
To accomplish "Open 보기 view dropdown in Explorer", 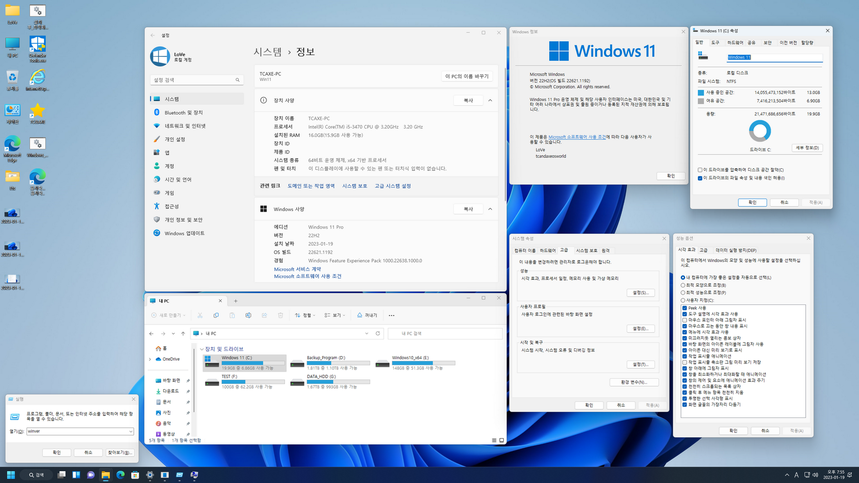I will point(335,315).
